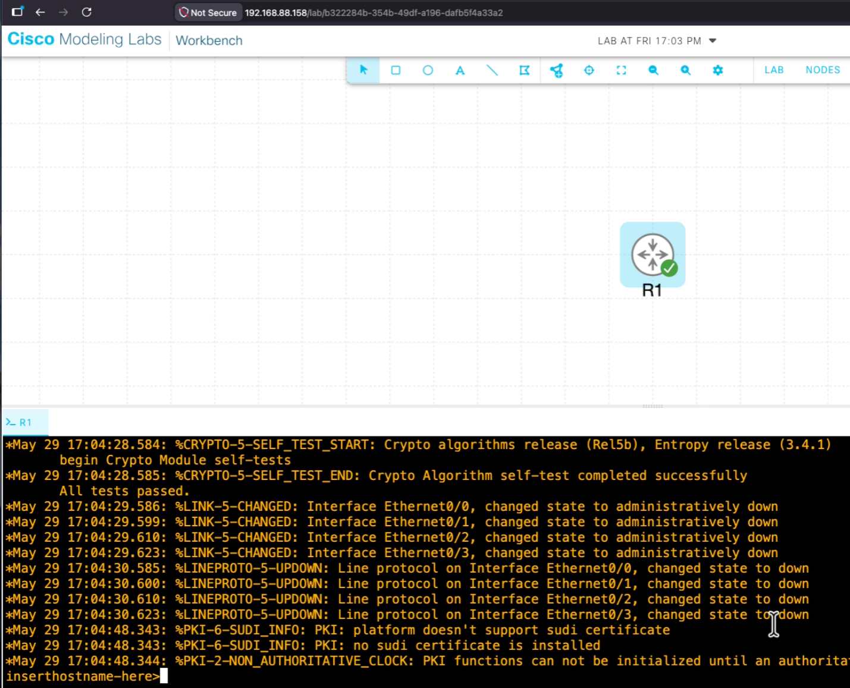The height and width of the screenshot is (688, 850).
Task: Zoom out the workbench canvas
Action: pyautogui.click(x=653, y=70)
